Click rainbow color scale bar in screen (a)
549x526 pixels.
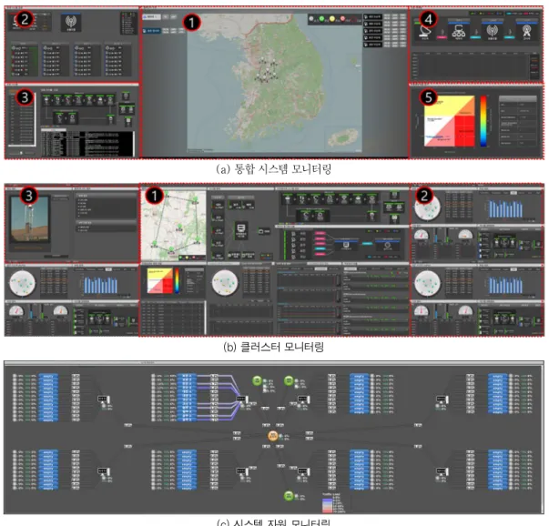pyautogui.click(x=483, y=121)
